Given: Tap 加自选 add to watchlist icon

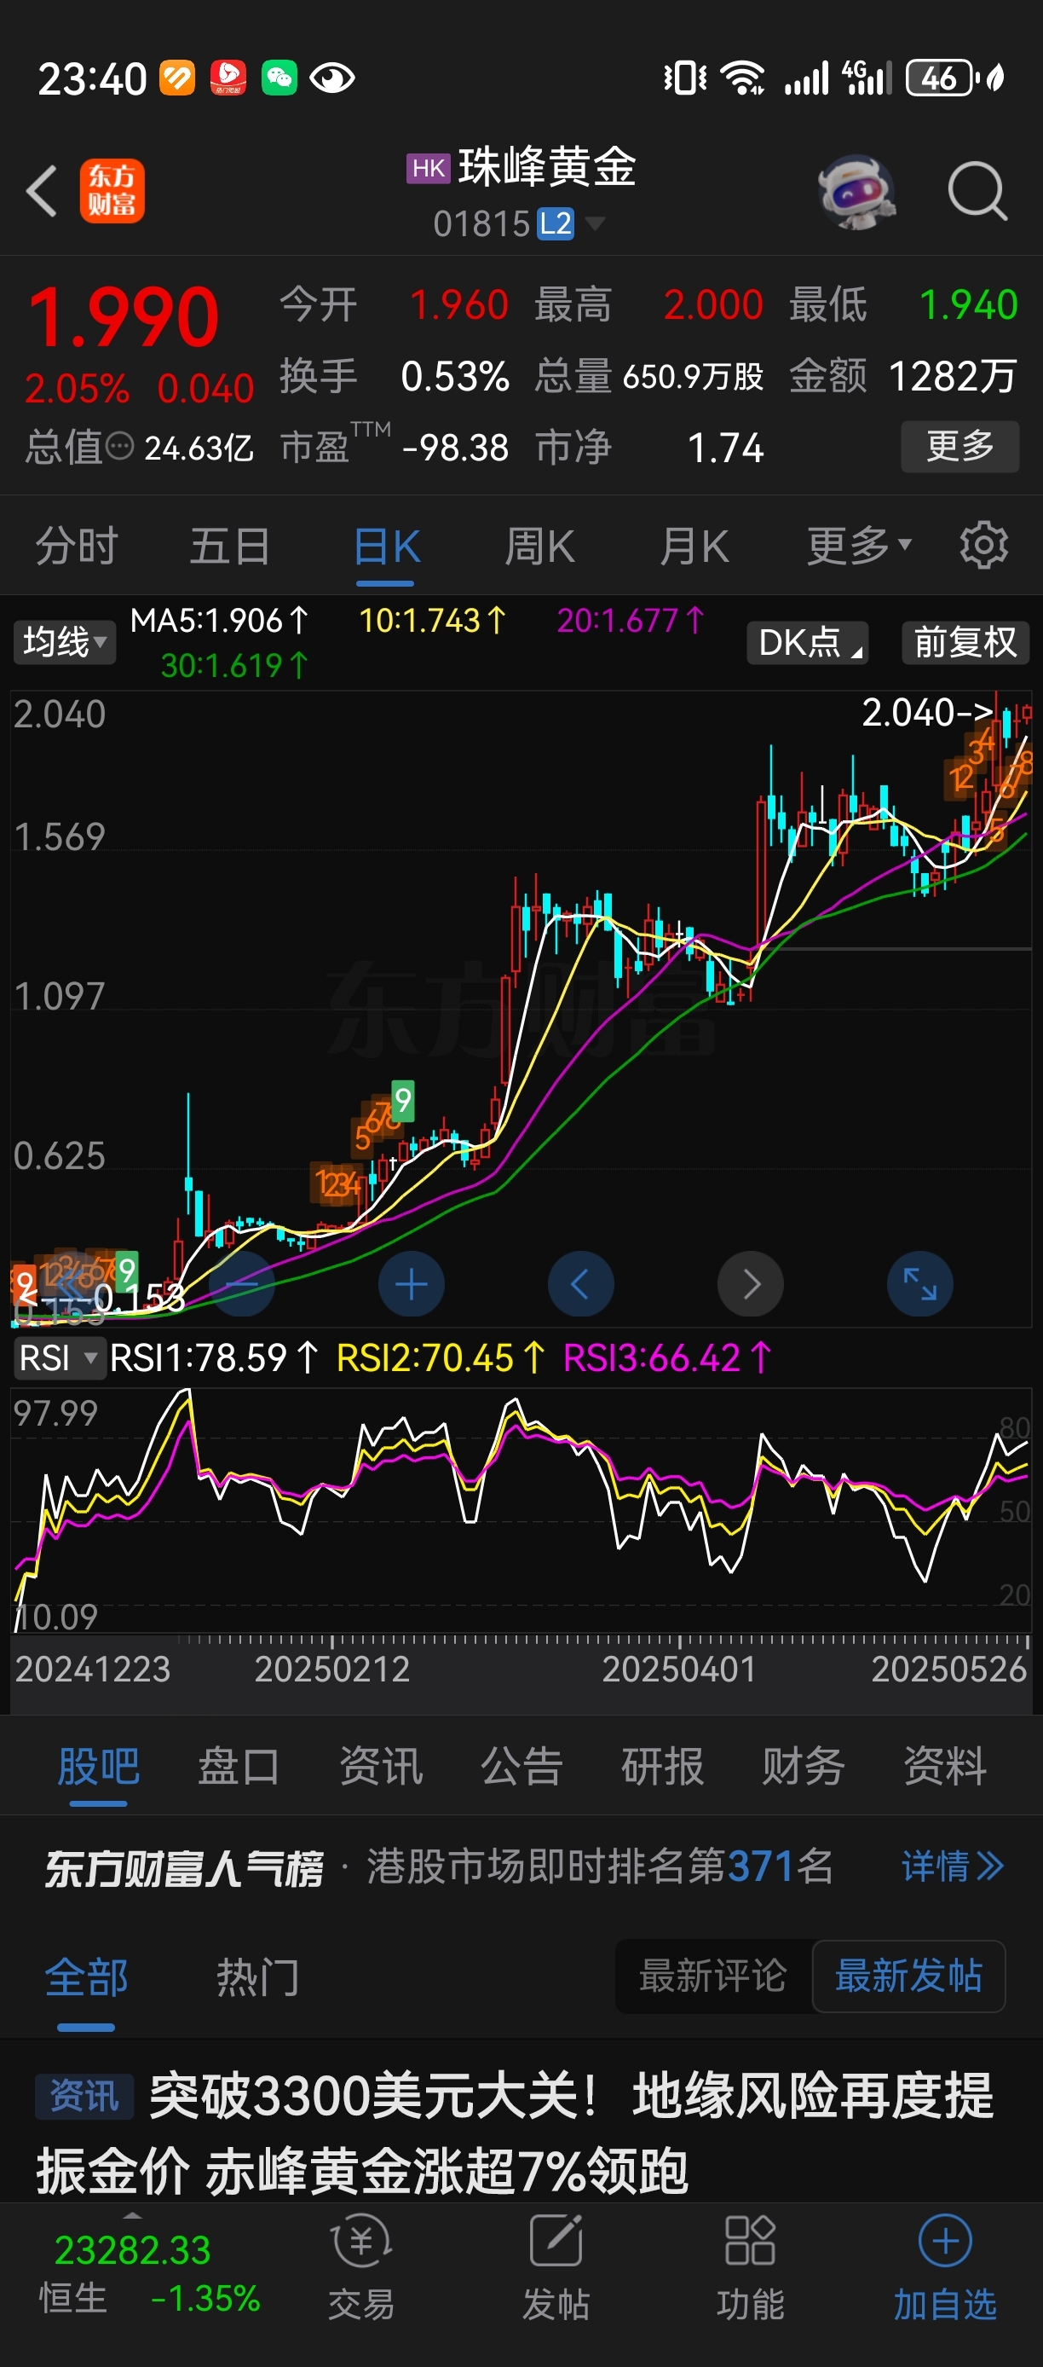Looking at the screenshot, I should 945,2267.
